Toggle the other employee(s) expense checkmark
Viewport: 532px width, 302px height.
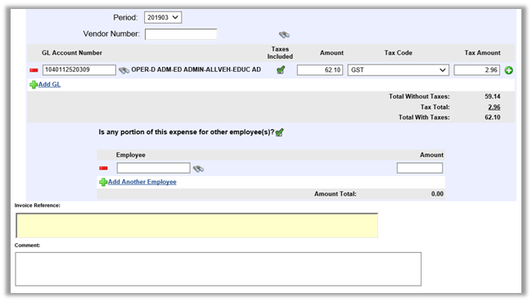[279, 133]
